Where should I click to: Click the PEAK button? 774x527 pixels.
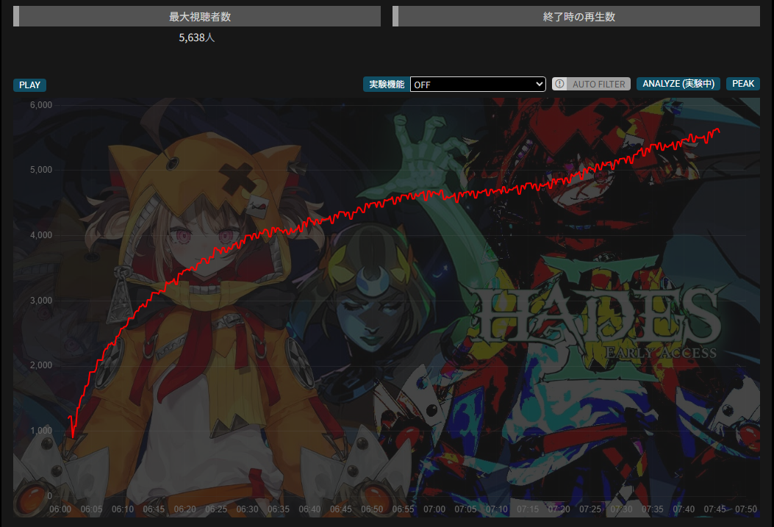click(743, 84)
